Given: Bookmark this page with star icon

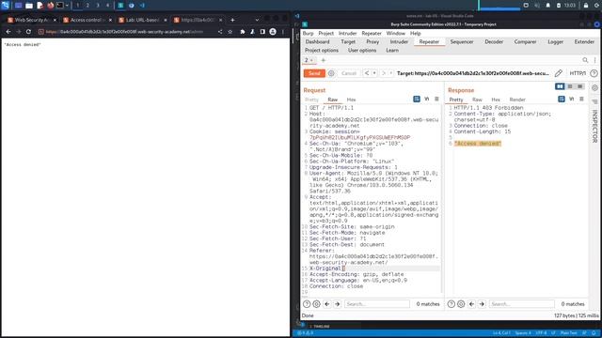Looking at the screenshot, I should [230, 32].
